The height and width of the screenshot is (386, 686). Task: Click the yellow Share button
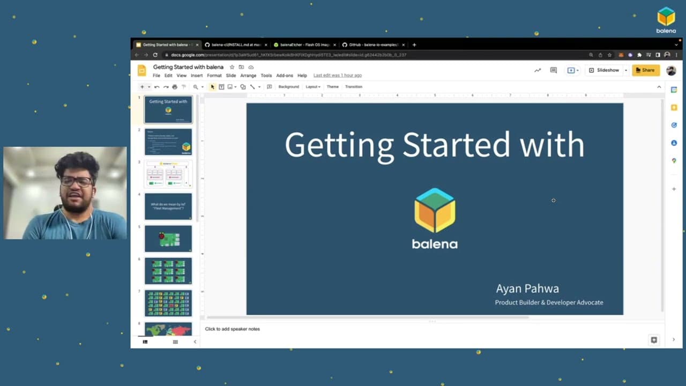pos(646,70)
